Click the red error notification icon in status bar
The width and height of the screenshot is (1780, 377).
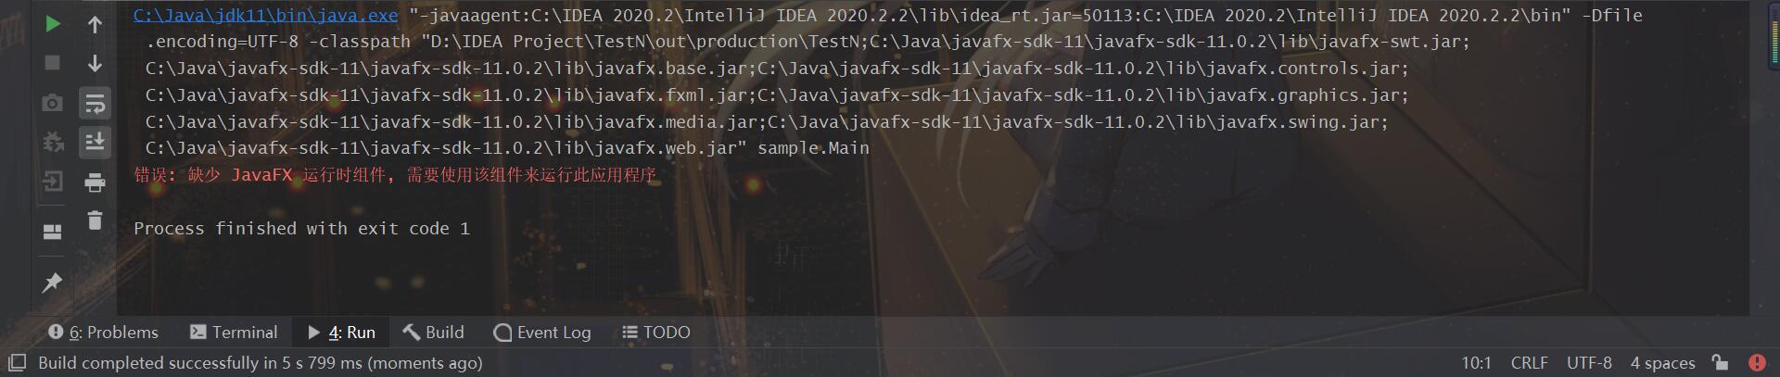[1757, 363]
